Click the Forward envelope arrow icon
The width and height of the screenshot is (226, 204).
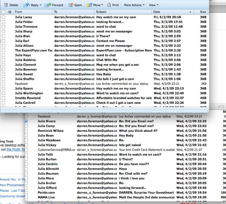point(48,5)
